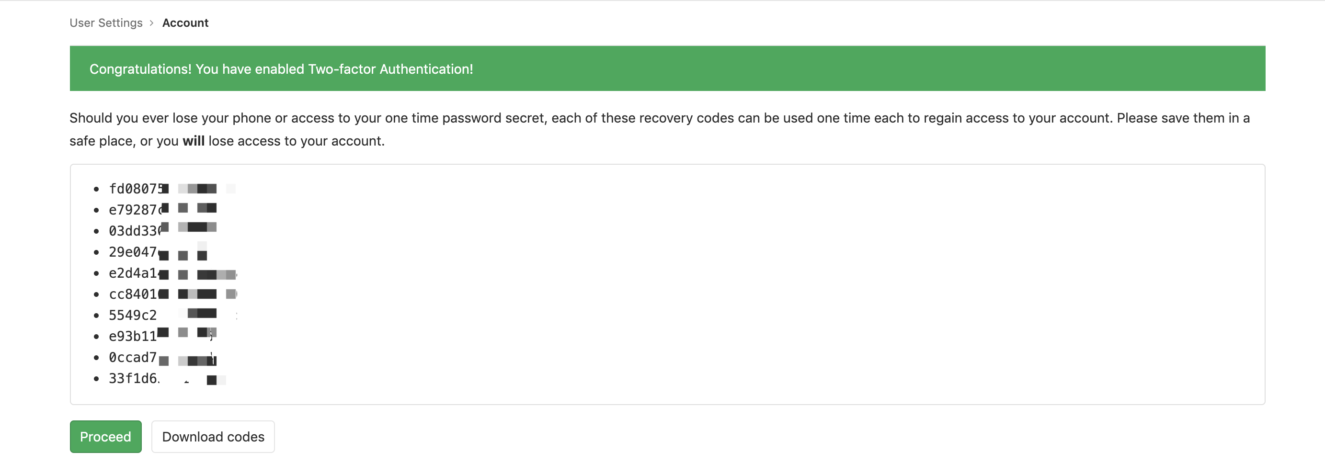Select the Account breadcrumb item

pyautogui.click(x=185, y=23)
